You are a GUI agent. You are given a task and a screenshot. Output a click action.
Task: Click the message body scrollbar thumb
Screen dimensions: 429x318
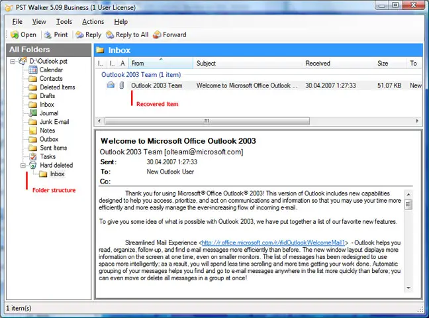(x=408, y=204)
